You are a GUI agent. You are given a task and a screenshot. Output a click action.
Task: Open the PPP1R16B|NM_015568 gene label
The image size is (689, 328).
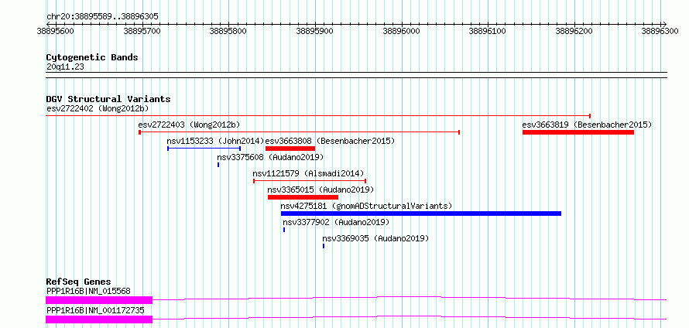click(x=88, y=291)
